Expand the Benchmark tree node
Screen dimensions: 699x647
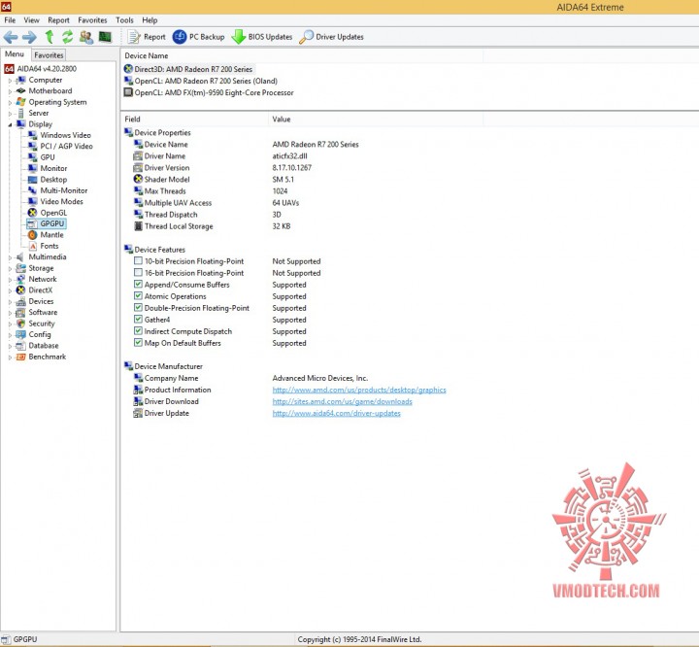(x=10, y=358)
